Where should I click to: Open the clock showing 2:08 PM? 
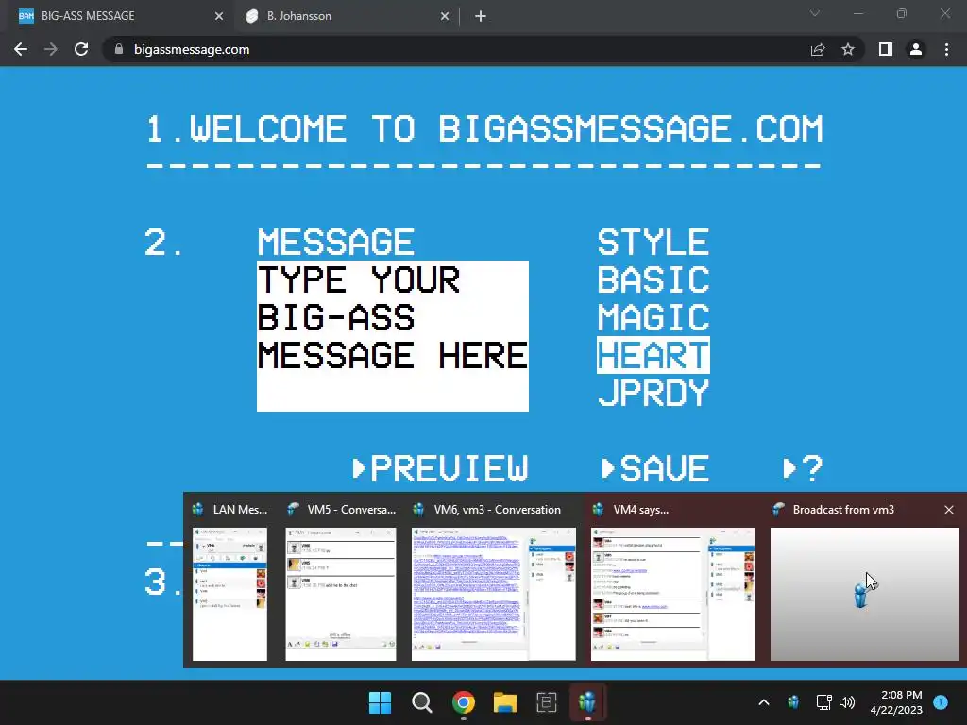tap(896, 702)
